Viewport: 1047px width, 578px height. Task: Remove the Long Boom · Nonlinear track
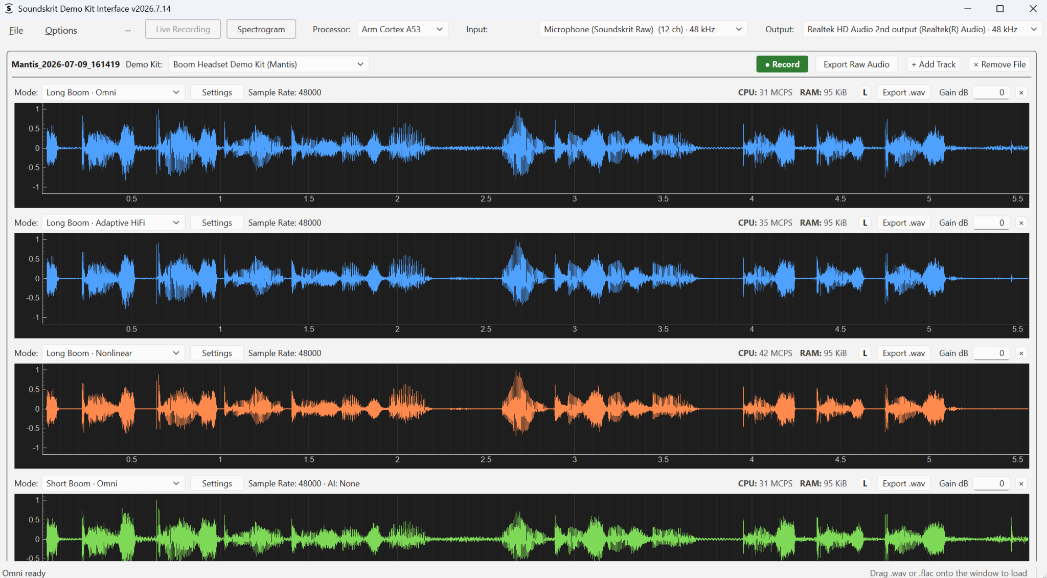pos(1021,353)
